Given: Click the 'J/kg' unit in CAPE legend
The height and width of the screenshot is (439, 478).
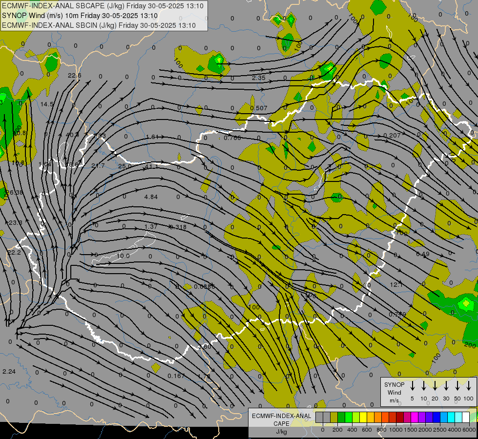Looking at the screenshot, I should 281,432.
